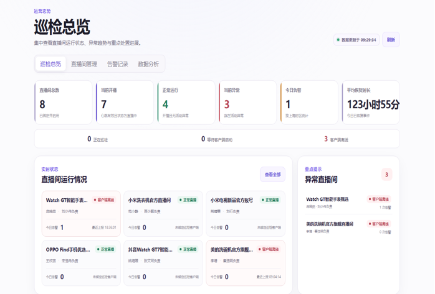Screen dimensions: 435x294
Task: Click the 正在巡检 counter
Action: 97,139
